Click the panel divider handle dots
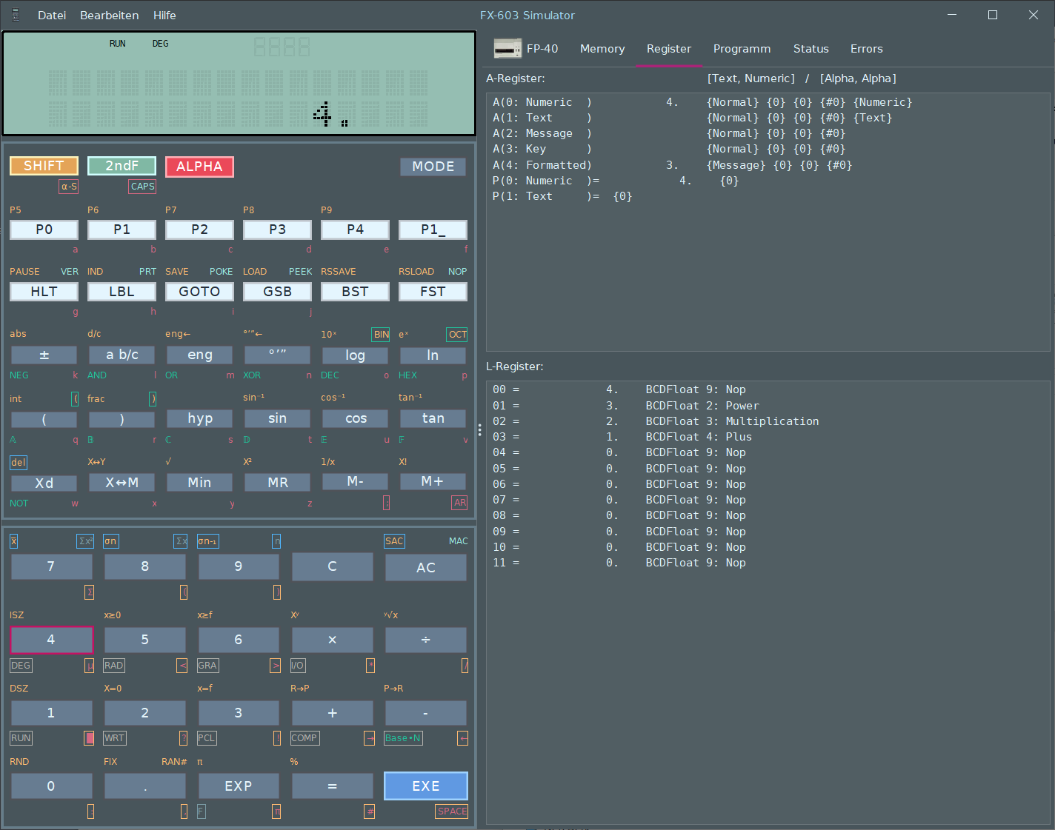1055x830 pixels. (480, 429)
